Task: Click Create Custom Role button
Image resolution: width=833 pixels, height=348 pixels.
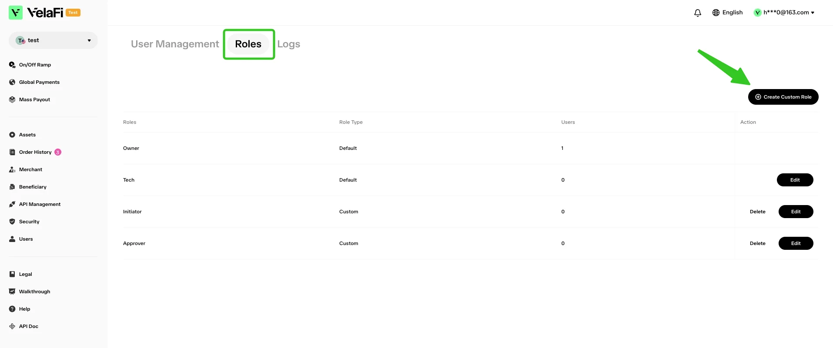Action: tap(783, 97)
